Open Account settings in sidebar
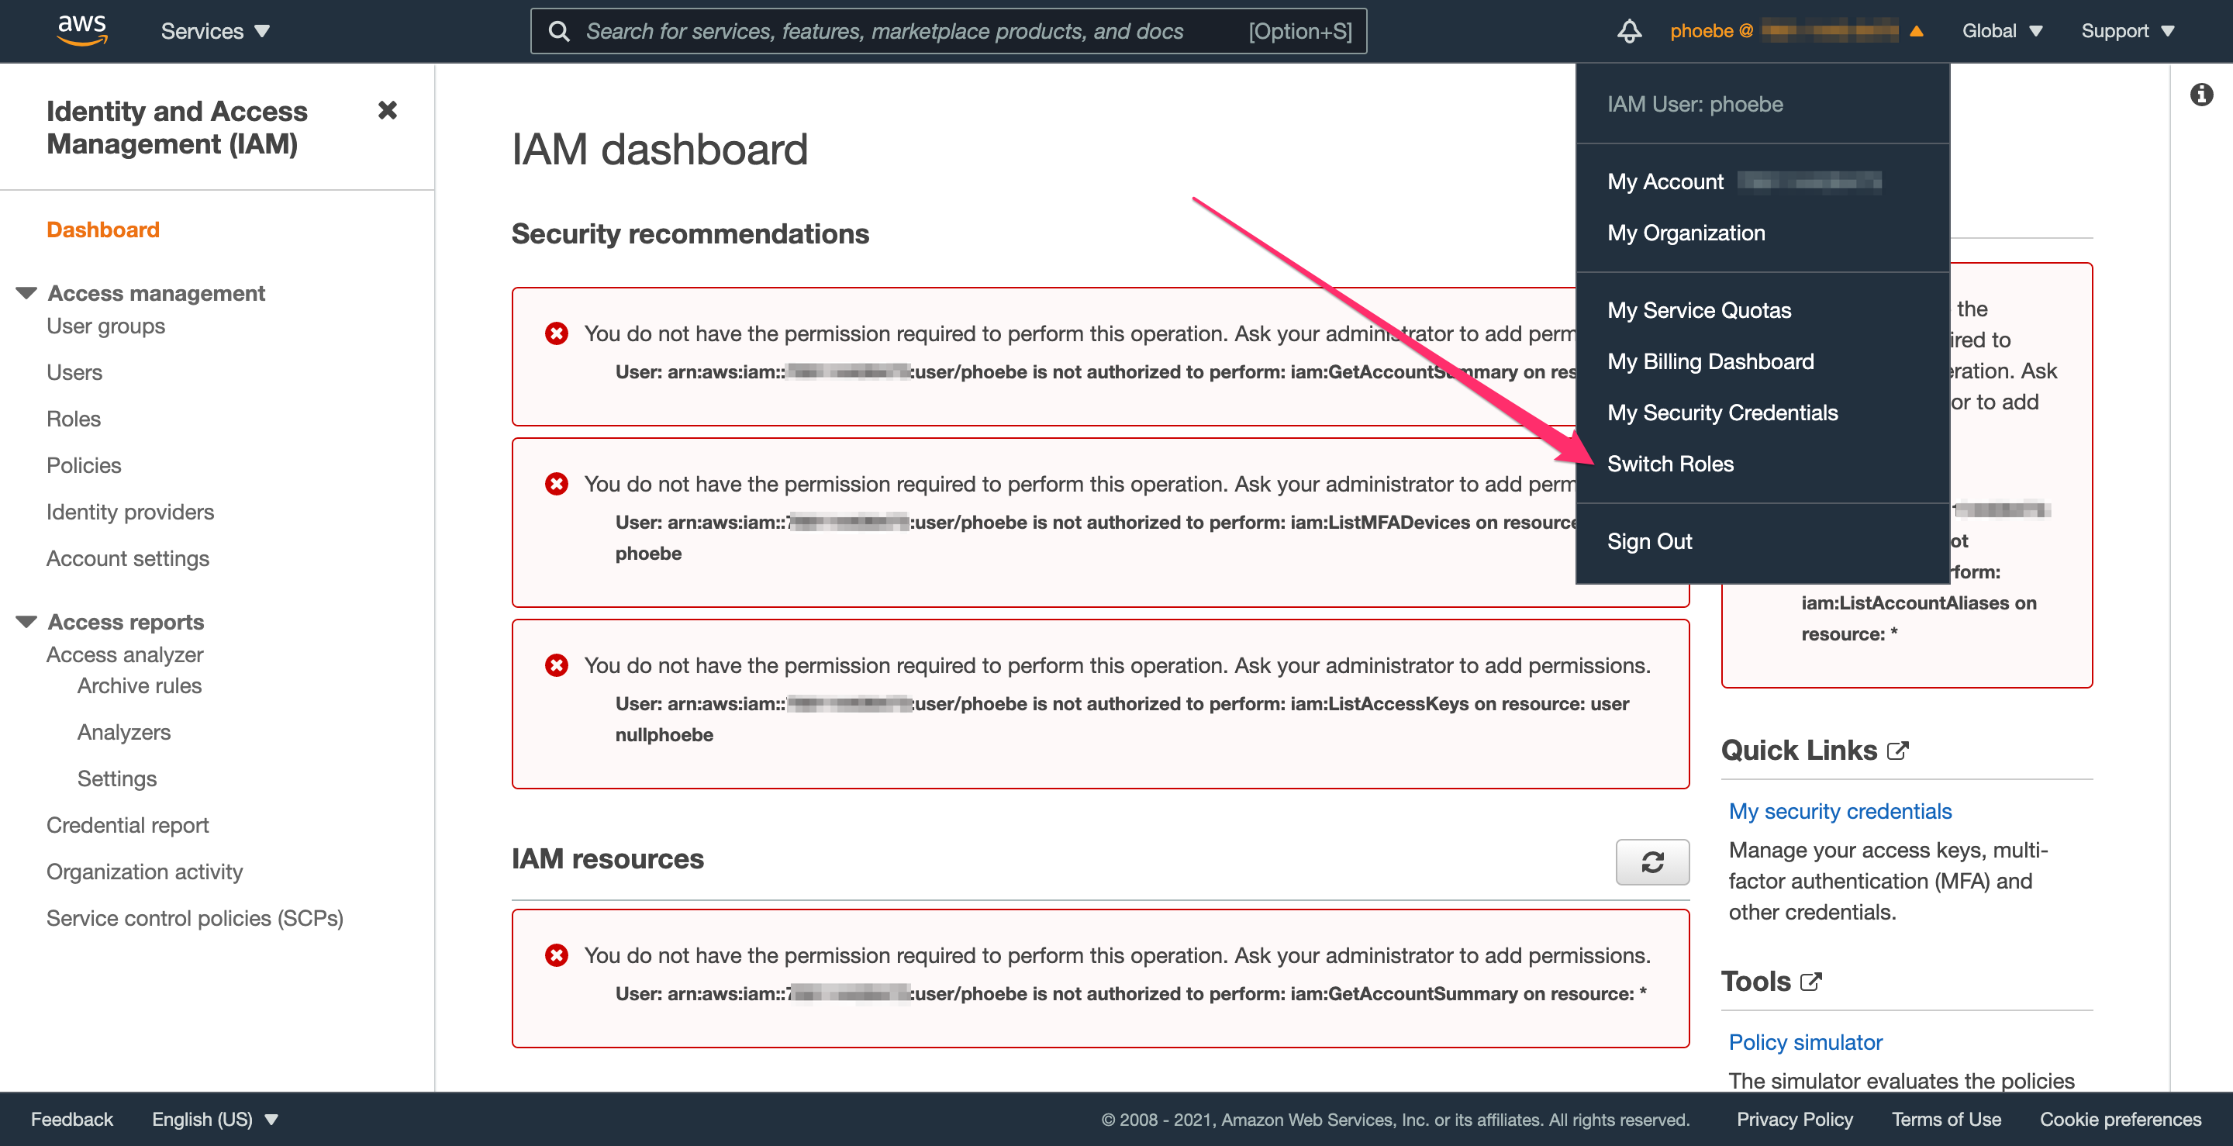This screenshot has height=1146, width=2233. coord(127,558)
